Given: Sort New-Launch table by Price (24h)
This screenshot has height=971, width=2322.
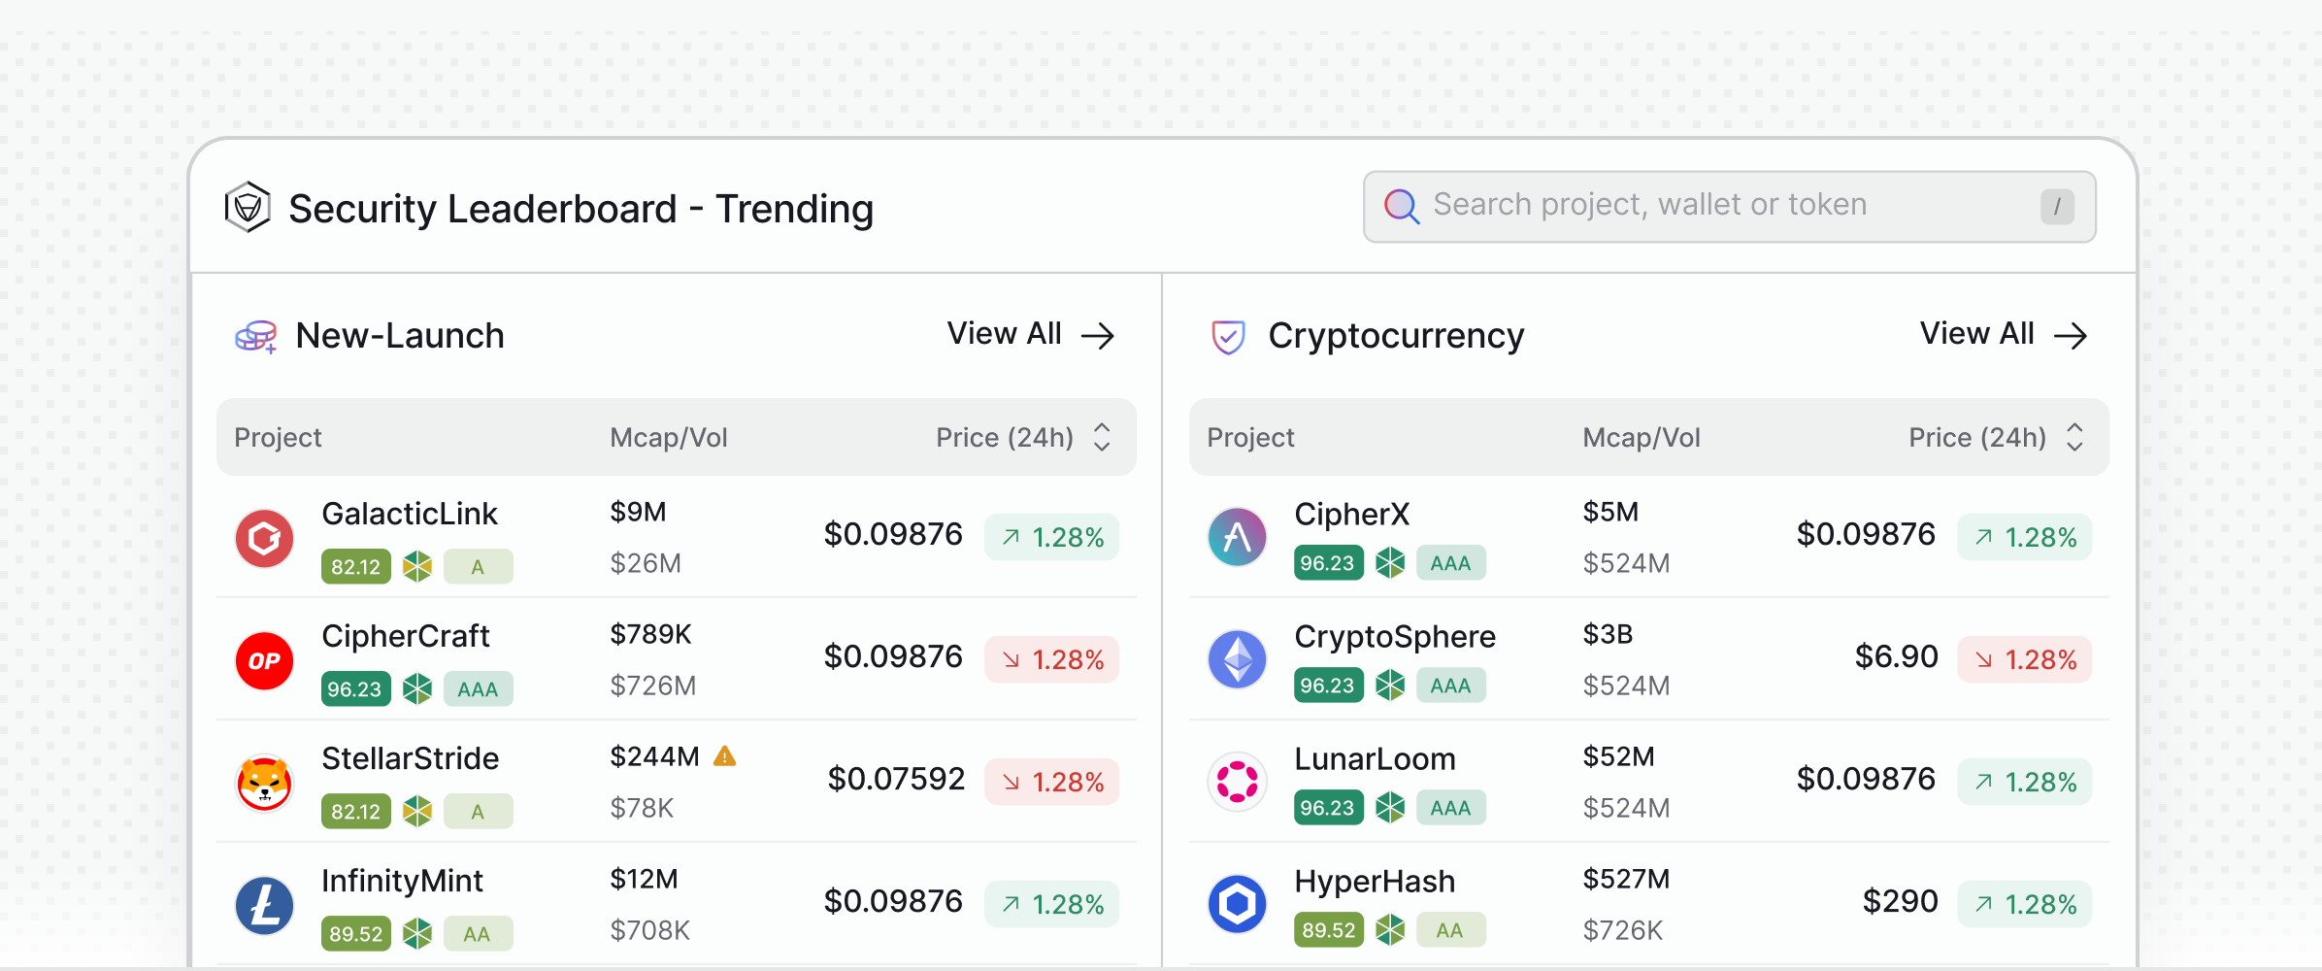Looking at the screenshot, I should [x=1101, y=437].
